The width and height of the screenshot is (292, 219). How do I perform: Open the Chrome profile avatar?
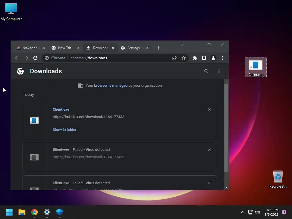(x=213, y=58)
